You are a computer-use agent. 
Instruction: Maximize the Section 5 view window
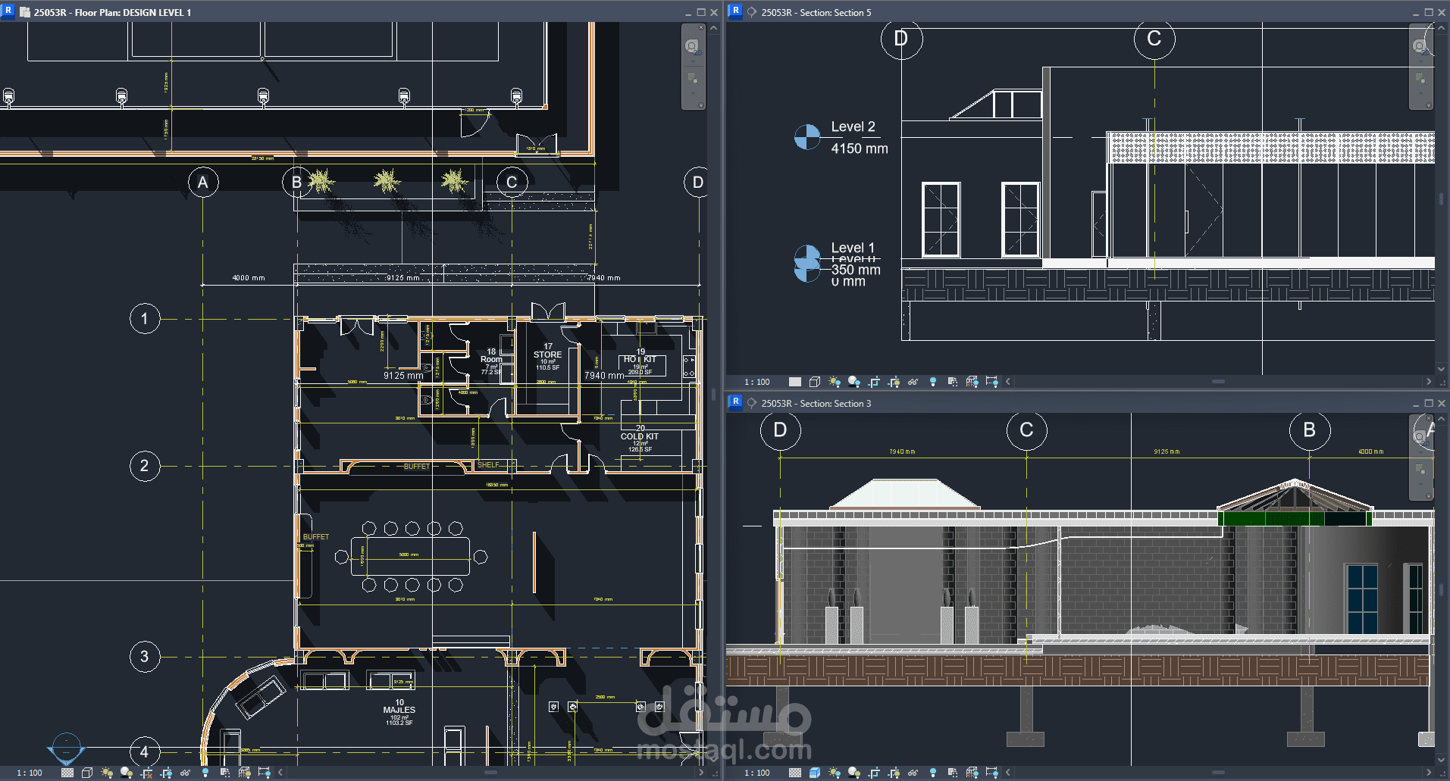coord(1429,12)
